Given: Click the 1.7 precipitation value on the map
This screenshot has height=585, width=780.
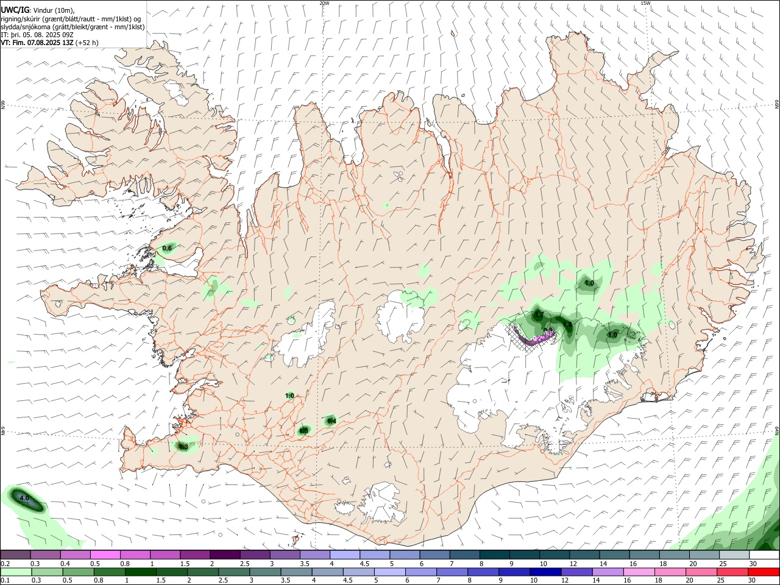Looking at the screenshot, I should click(x=539, y=315).
